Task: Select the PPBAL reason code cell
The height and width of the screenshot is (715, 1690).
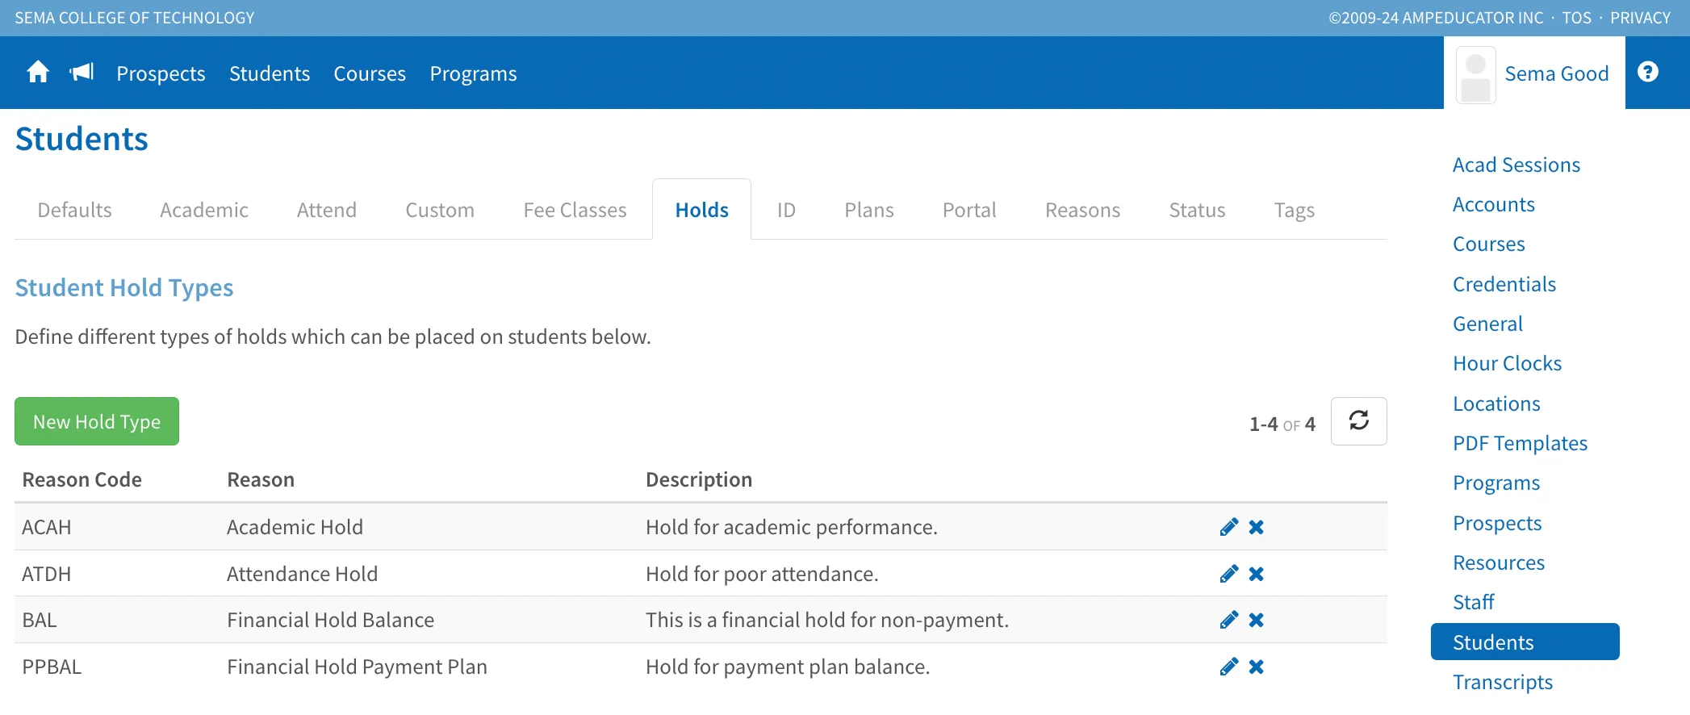Action: point(52,667)
